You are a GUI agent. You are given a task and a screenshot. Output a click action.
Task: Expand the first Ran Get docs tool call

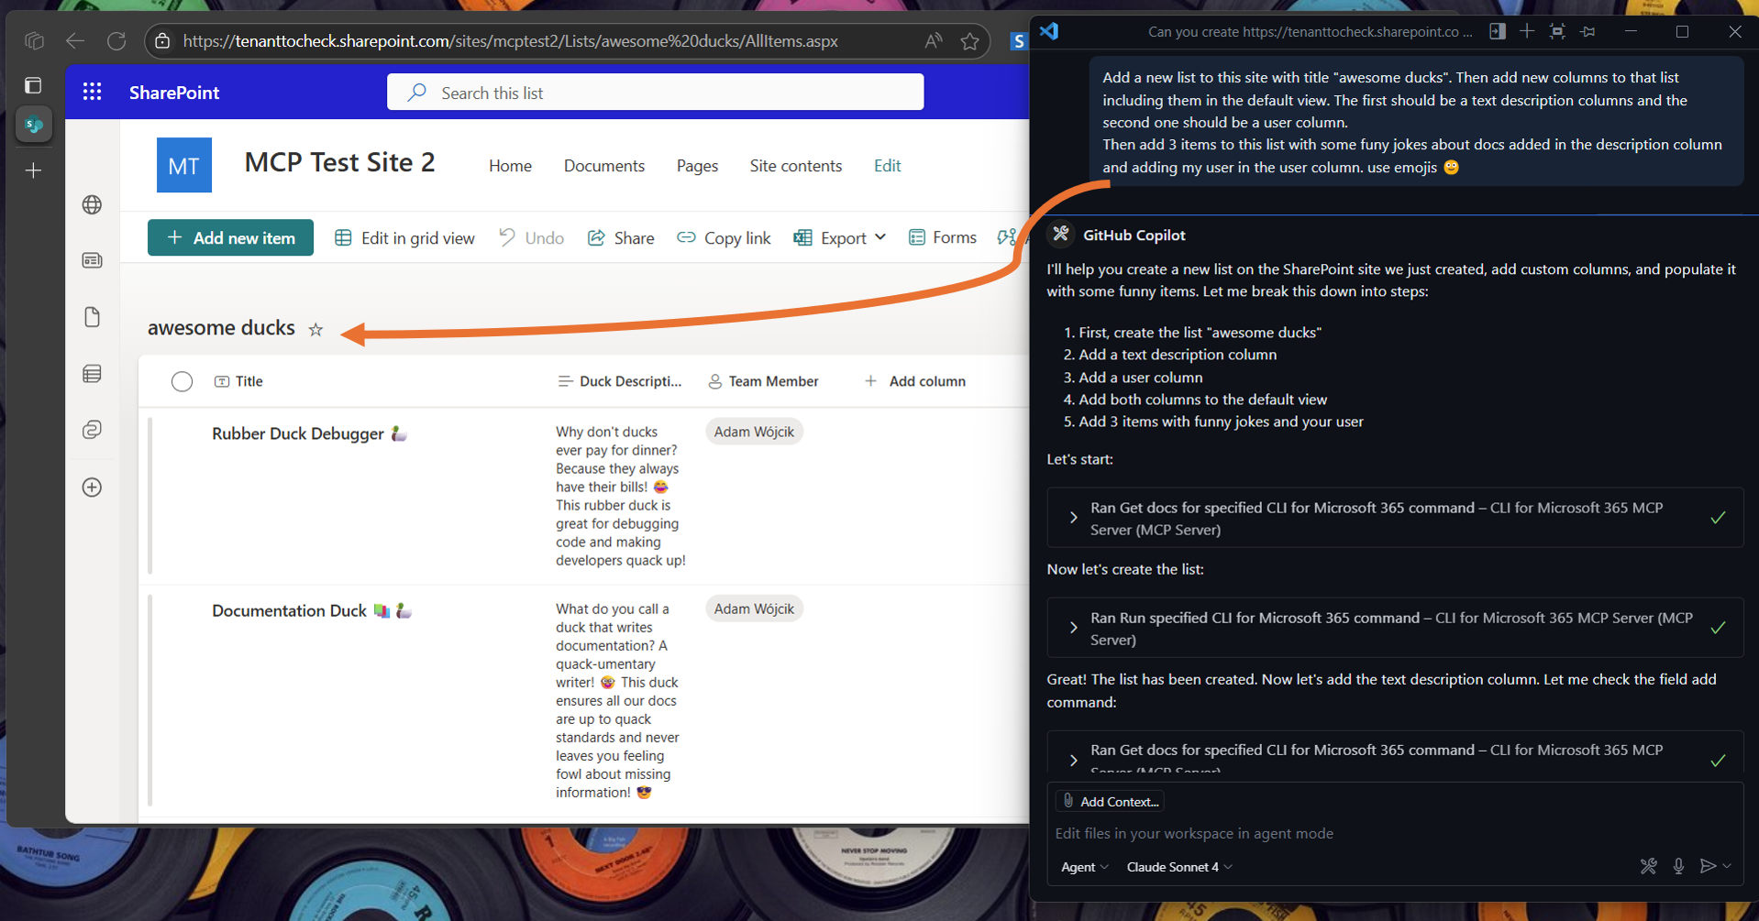point(1073,517)
